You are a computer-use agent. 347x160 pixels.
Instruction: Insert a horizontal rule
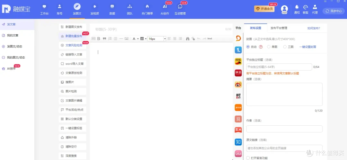click(x=121, y=39)
